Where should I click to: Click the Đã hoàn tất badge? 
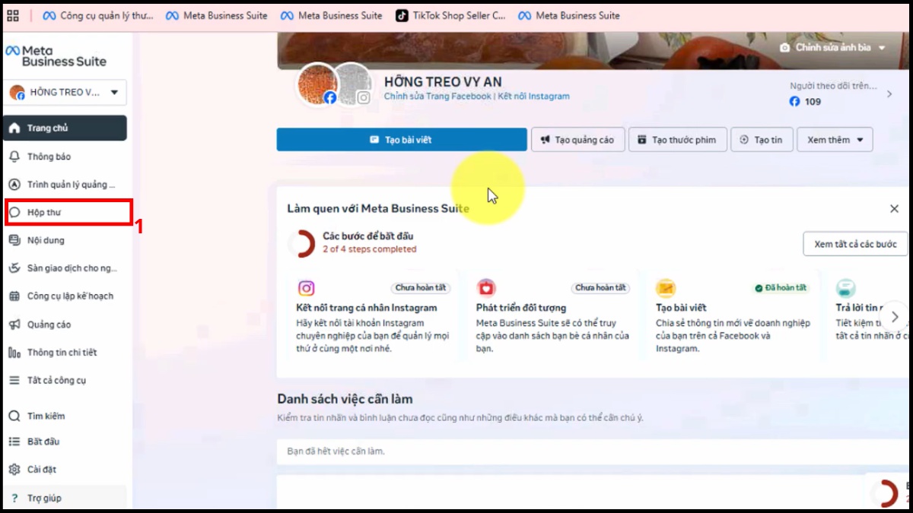(x=780, y=288)
